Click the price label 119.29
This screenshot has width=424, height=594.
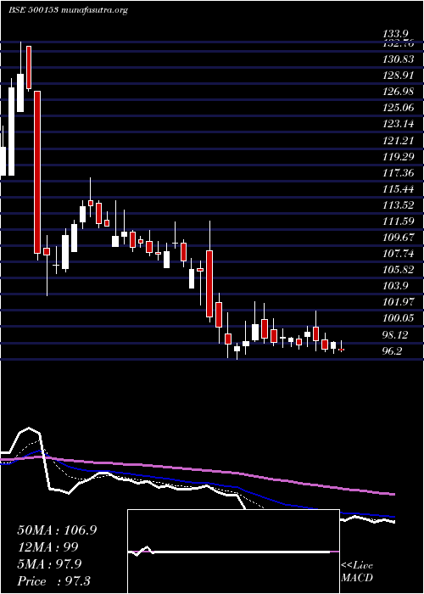click(x=397, y=156)
